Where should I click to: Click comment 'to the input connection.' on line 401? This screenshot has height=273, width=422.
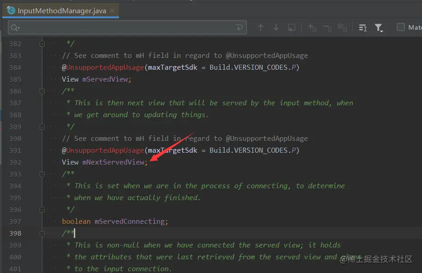(123, 269)
